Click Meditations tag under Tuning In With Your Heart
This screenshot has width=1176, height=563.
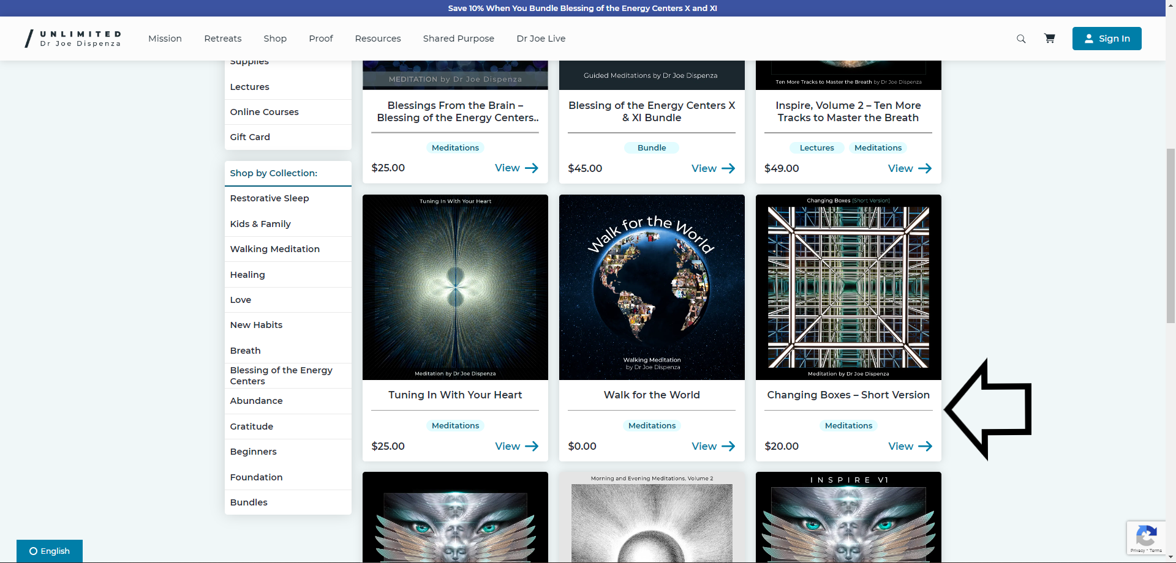(455, 425)
